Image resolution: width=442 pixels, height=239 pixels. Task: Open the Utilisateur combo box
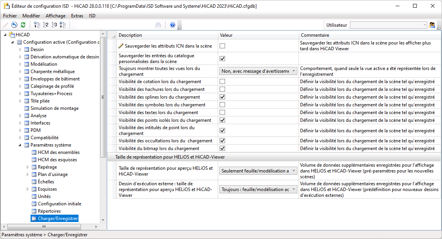pos(389,25)
